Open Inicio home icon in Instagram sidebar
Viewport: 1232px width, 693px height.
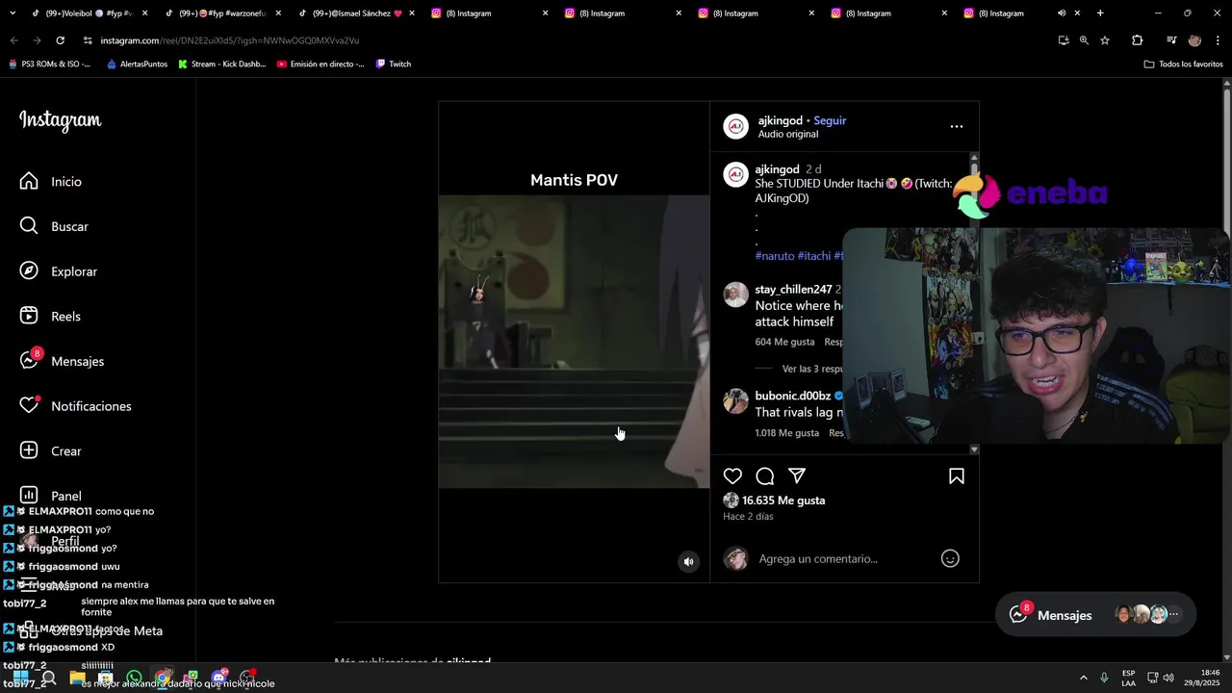(x=29, y=181)
